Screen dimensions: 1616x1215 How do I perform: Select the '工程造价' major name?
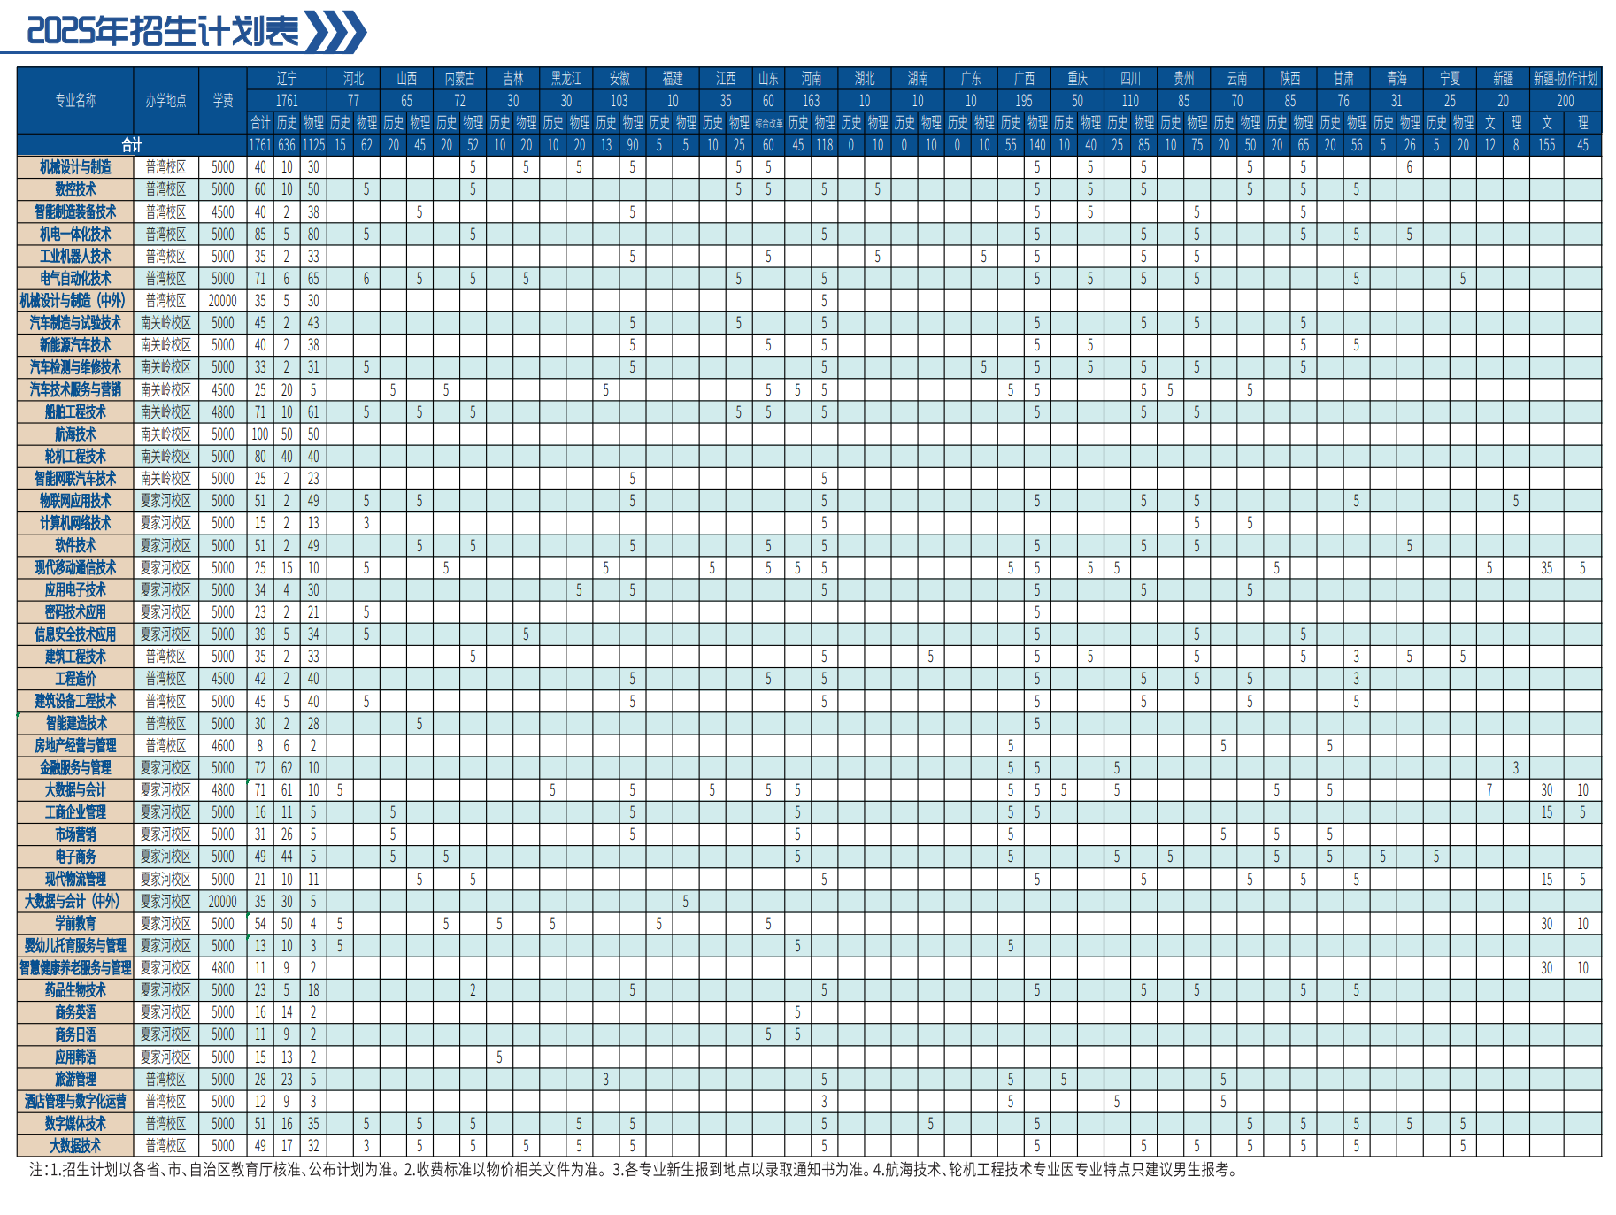click(75, 679)
